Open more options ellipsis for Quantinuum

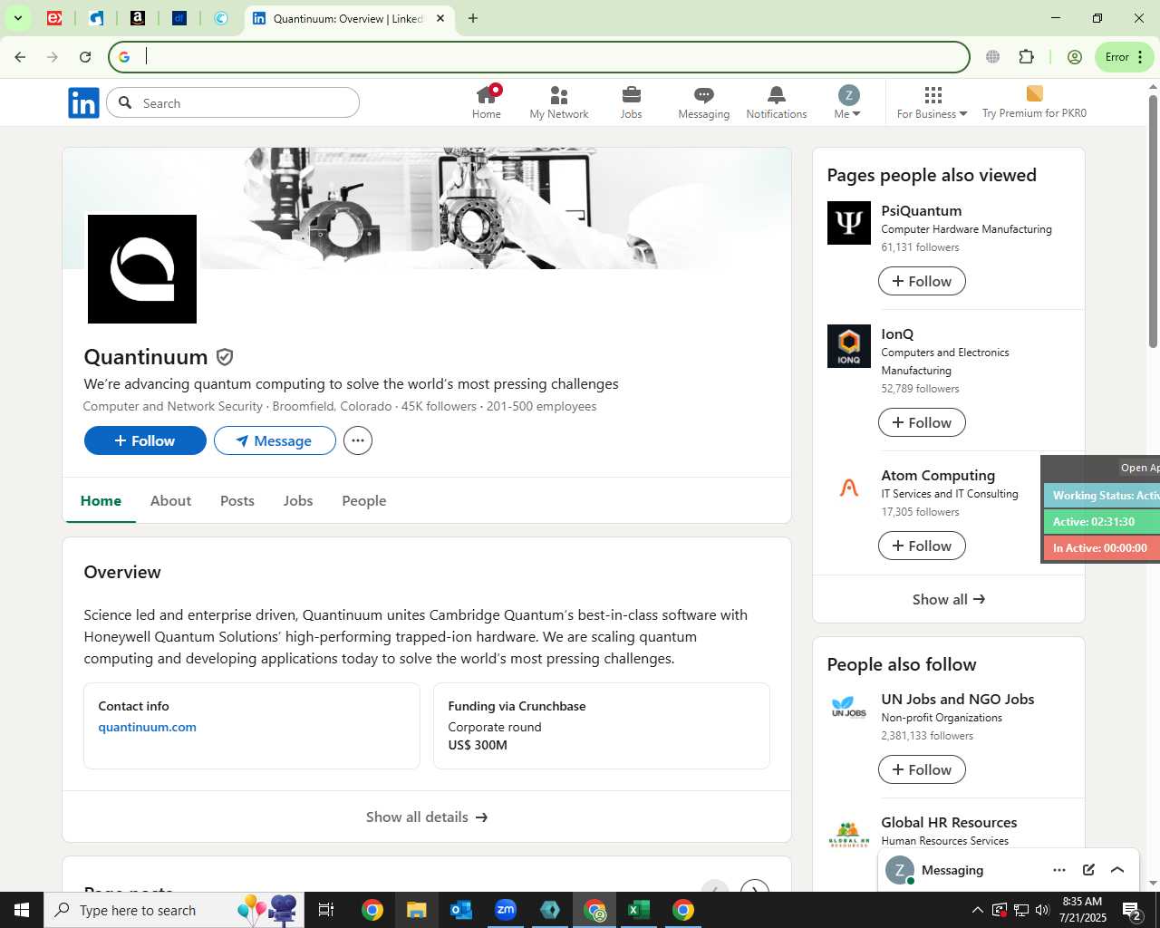pyautogui.click(x=358, y=440)
